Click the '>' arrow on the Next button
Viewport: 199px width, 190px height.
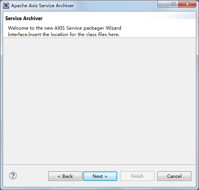coord(106,176)
